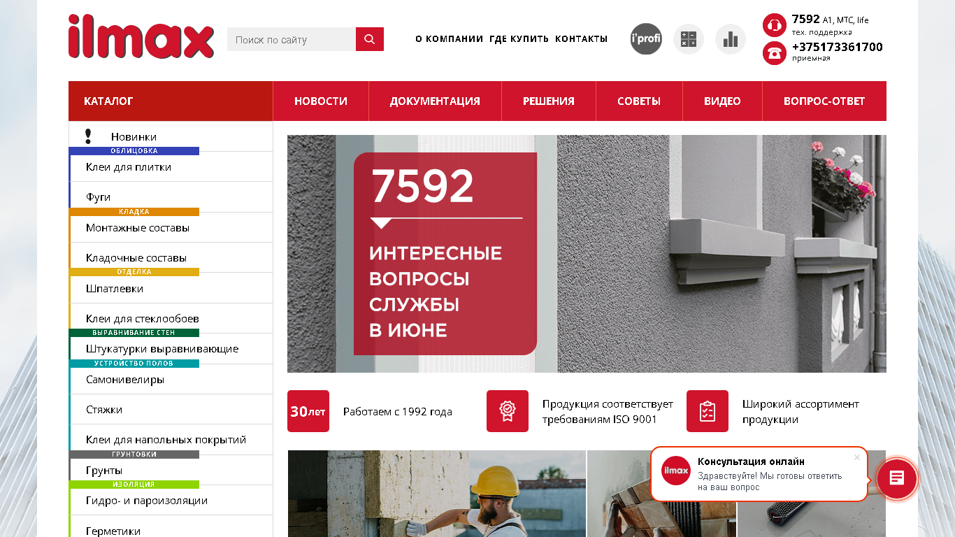Open О КОМПАНИИ link
This screenshot has width=955, height=537.
coord(450,39)
